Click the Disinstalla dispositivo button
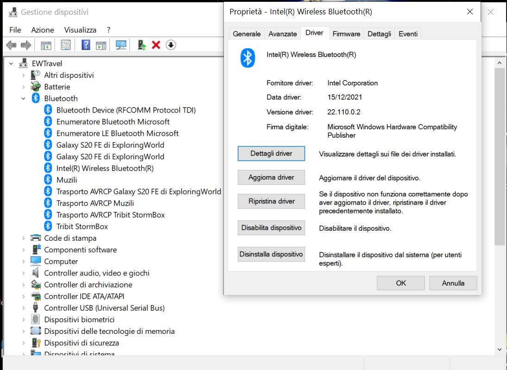Image resolution: width=507 pixels, height=370 pixels. (x=271, y=254)
